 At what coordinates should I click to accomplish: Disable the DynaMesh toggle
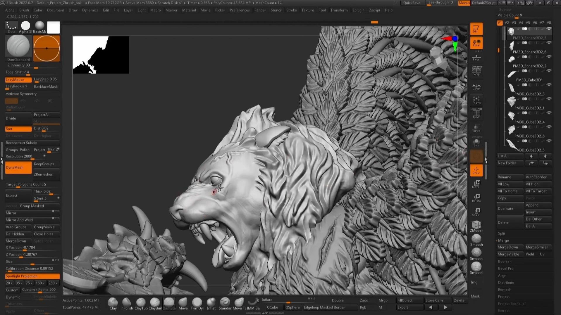point(18,167)
